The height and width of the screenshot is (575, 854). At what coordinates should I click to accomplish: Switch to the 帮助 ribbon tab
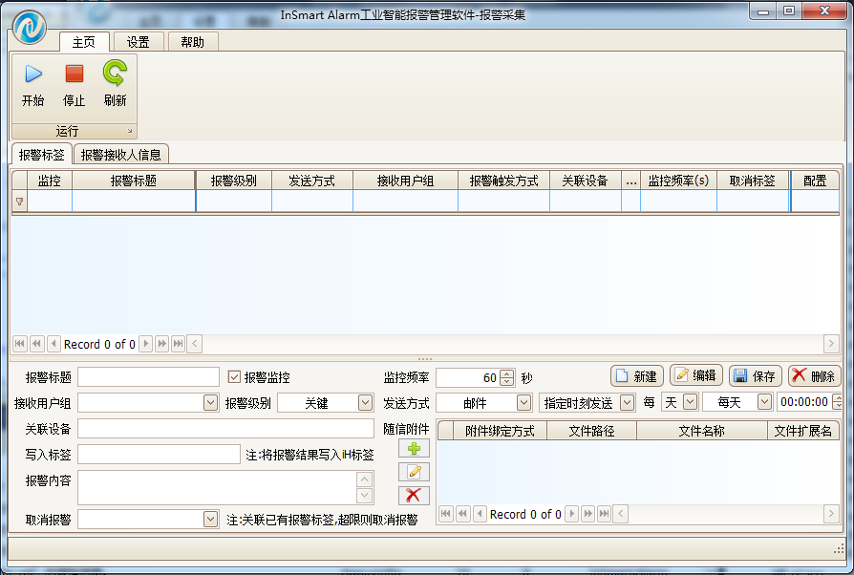[x=193, y=42]
